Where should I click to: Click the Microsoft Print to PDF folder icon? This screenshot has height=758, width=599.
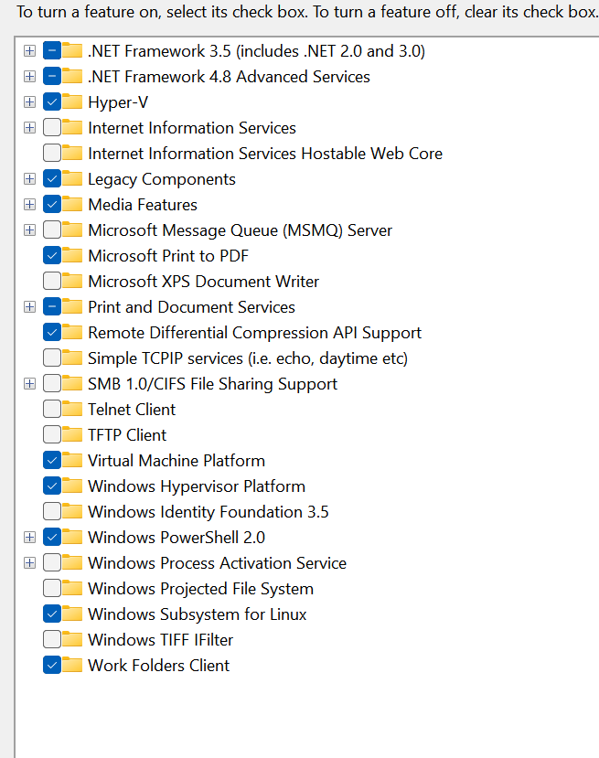point(72,255)
